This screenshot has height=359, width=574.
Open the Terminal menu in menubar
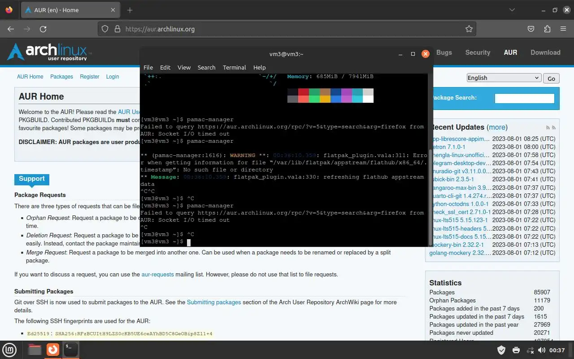(x=235, y=67)
